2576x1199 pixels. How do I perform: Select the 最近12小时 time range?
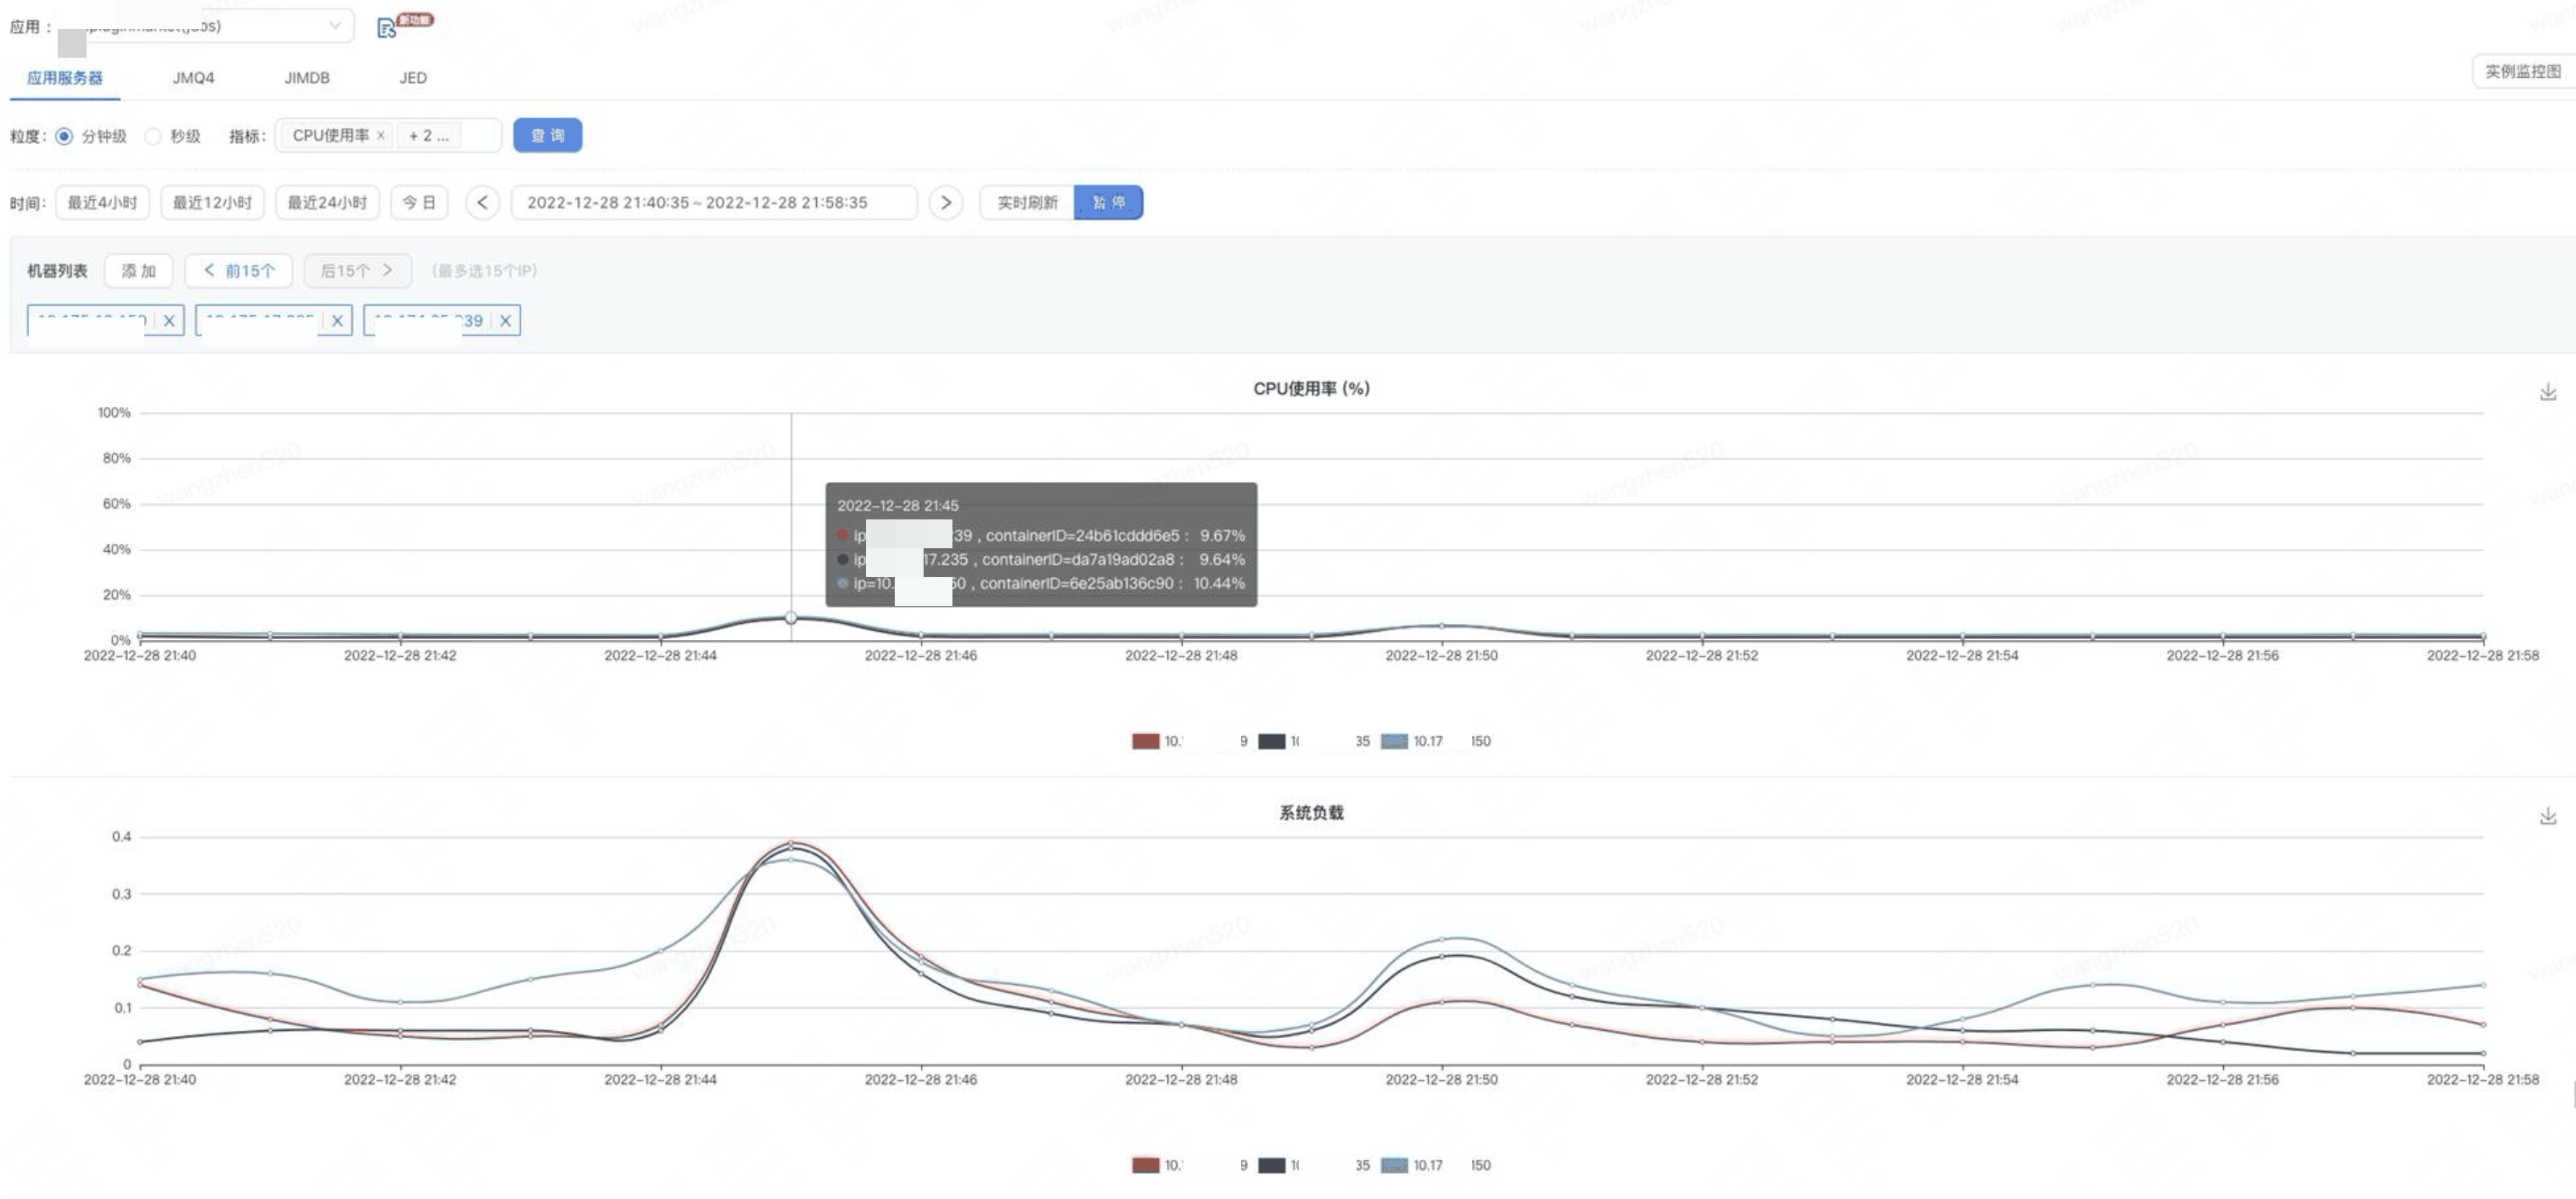coord(212,203)
